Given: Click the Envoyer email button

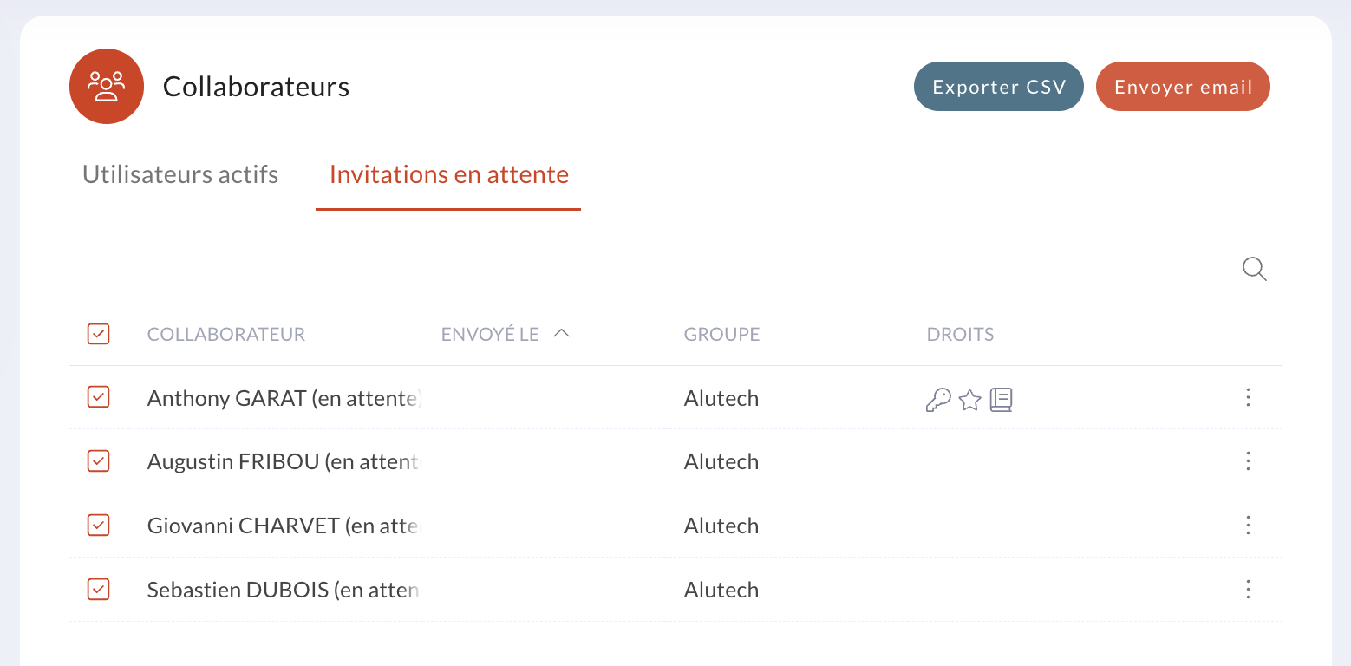Looking at the screenshot, I should pos(1184,87).
